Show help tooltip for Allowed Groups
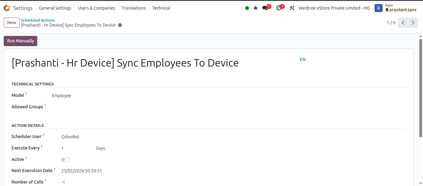The width and height of the screenshot is (423, 186). (x=45, y=105)
